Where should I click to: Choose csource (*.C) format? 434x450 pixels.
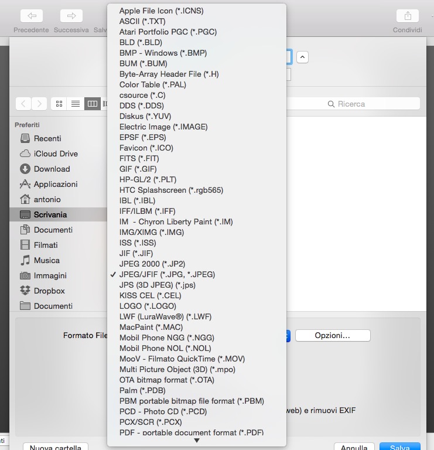pyautogui.click(x=197, y=96)
